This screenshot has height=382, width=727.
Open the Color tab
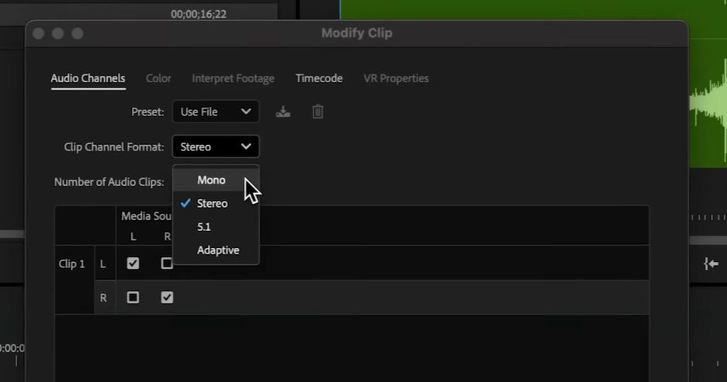pyautogui.click(x=158, y=78)
